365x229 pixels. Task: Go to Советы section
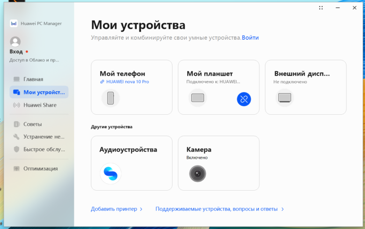click(x=39, y=124)
